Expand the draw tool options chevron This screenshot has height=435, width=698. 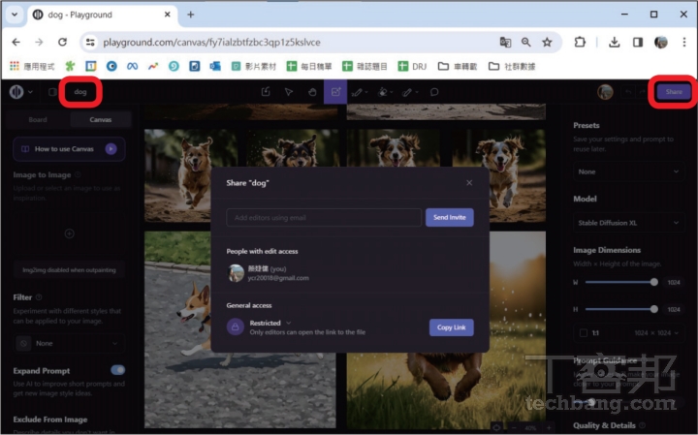point(366,92)
